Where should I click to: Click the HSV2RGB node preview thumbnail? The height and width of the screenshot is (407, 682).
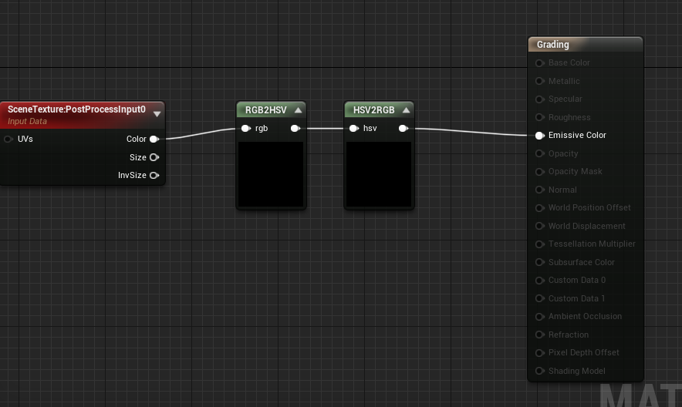379,173
